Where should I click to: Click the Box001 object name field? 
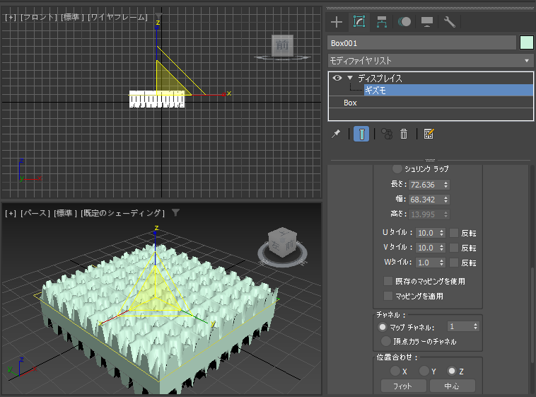coord(422,43)
